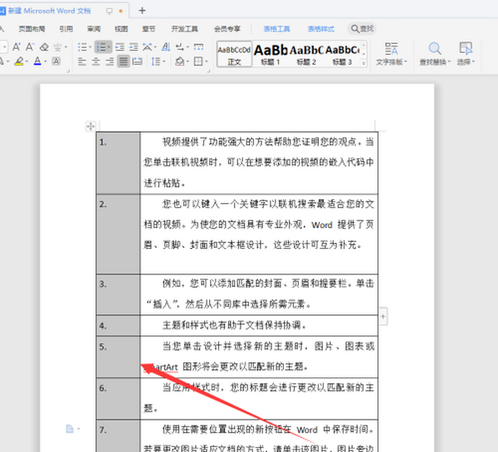Screen dimensions: 498x452
Task: Switch to the 表格样式 tab
Action: pos(320,29)
